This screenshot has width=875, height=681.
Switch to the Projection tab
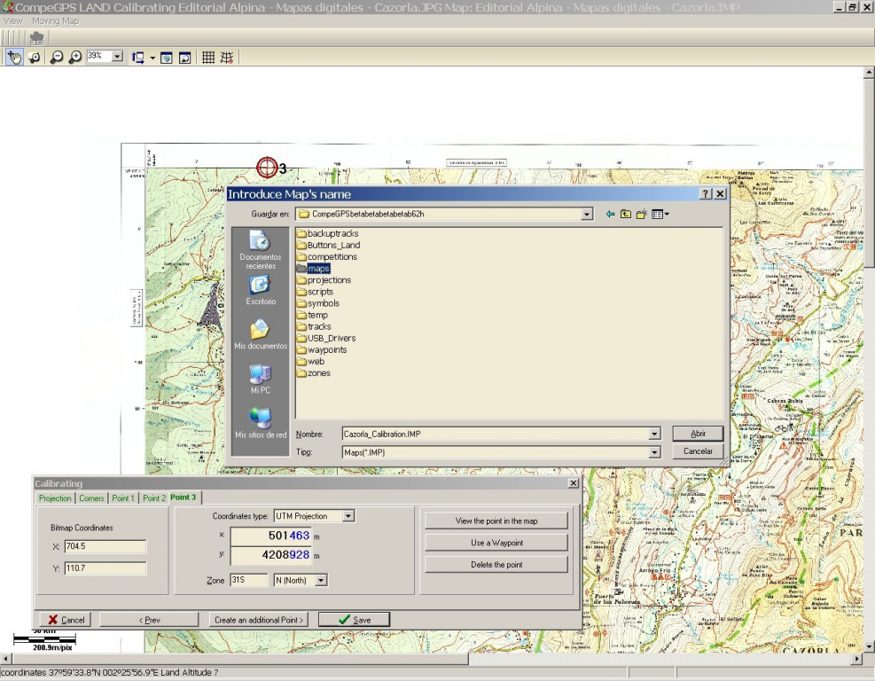tap(55, 498)
